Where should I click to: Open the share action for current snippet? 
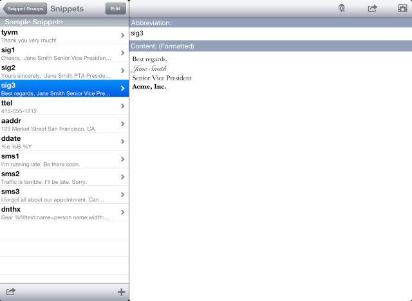[x=372, y=8]
